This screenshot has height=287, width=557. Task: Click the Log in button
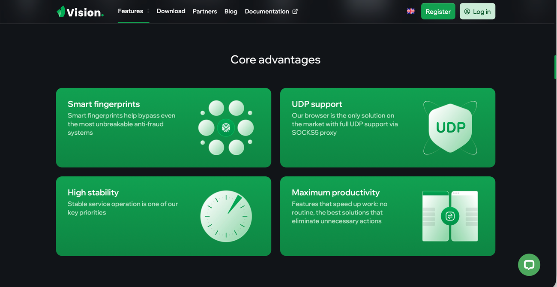477,11
